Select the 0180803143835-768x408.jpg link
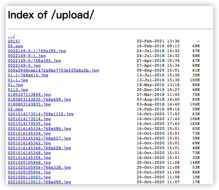This screenshot has height=190, width=219. pyautogui.click(x=39, y=99)
